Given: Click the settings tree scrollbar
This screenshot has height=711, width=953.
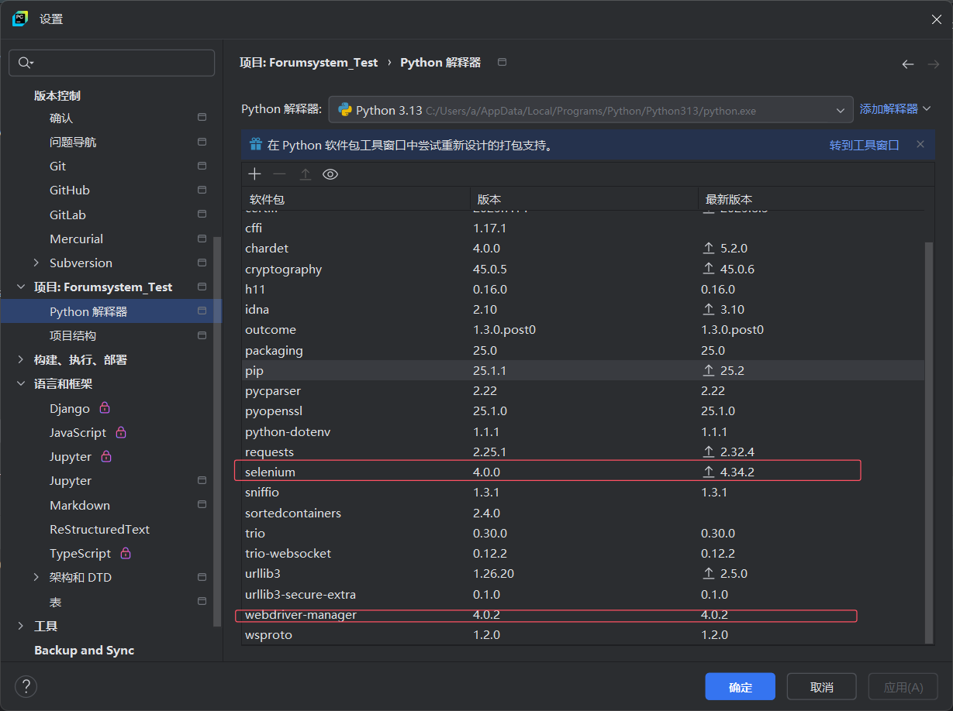Looking at the screenshot, I should pyautogui.click(x=218, y=431).
